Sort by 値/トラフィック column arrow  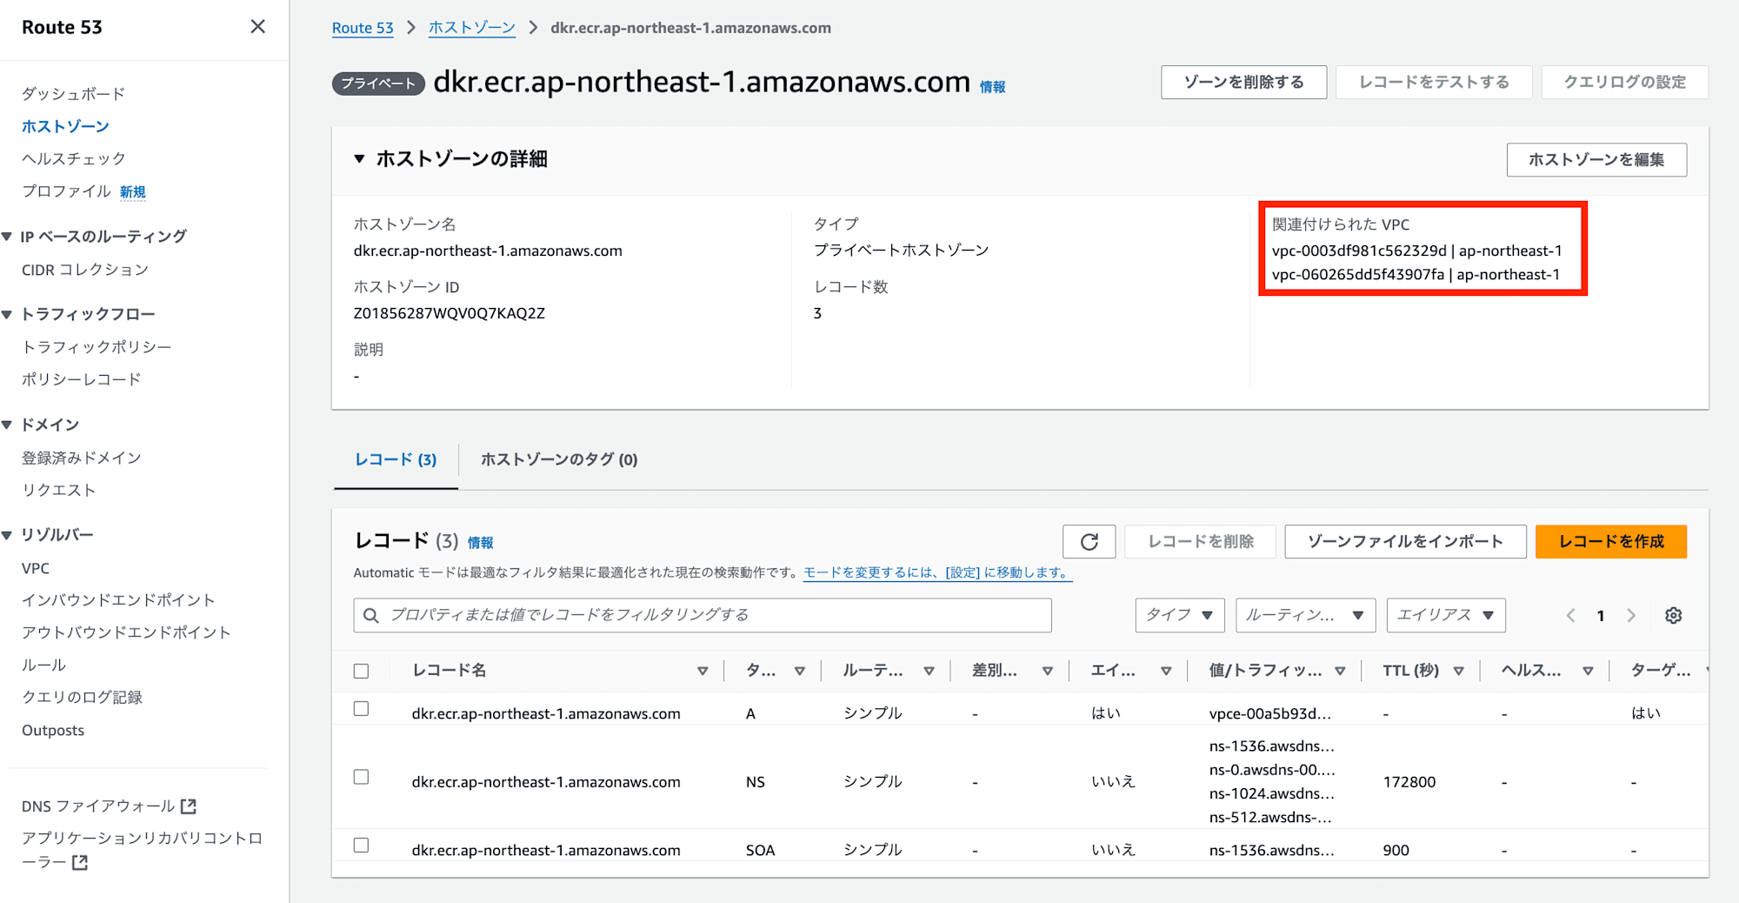(x=1340, y=671)
